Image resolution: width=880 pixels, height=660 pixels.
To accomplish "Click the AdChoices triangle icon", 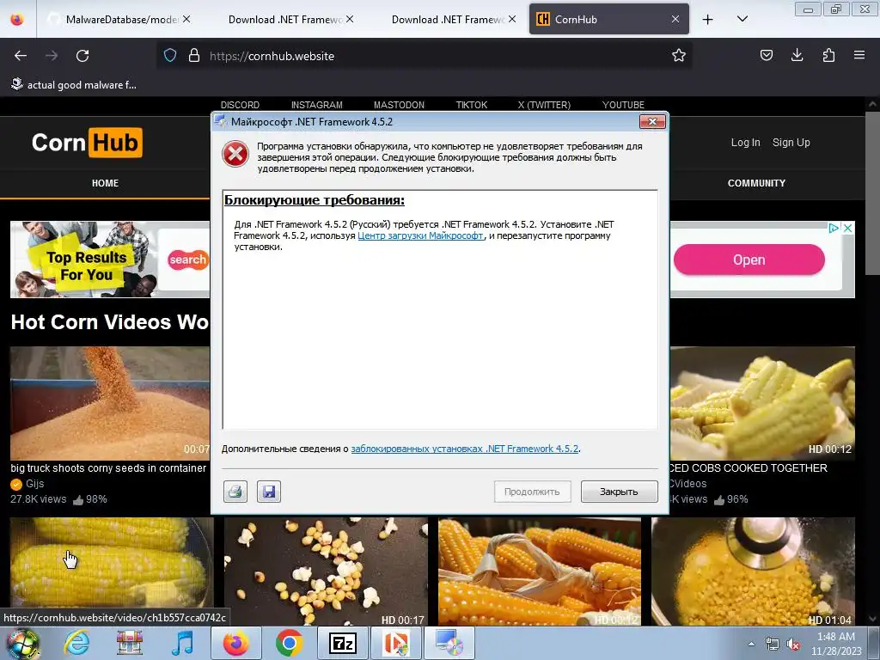I will pyautogui.click(x=834, y=228).
